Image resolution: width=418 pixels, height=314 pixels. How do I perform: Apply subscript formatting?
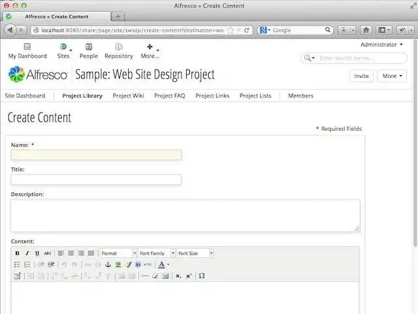(x=178, y=276)
